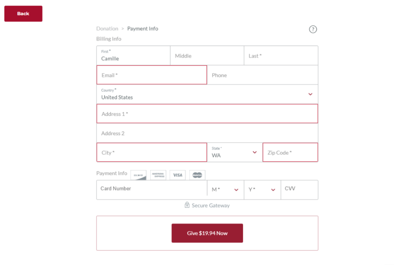Click the Discover card icon
The width and height of the screenshot is (394, 265).
[x=139, y=175]
